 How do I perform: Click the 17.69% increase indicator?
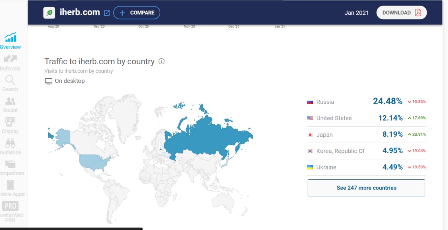[x=416, y=118]
